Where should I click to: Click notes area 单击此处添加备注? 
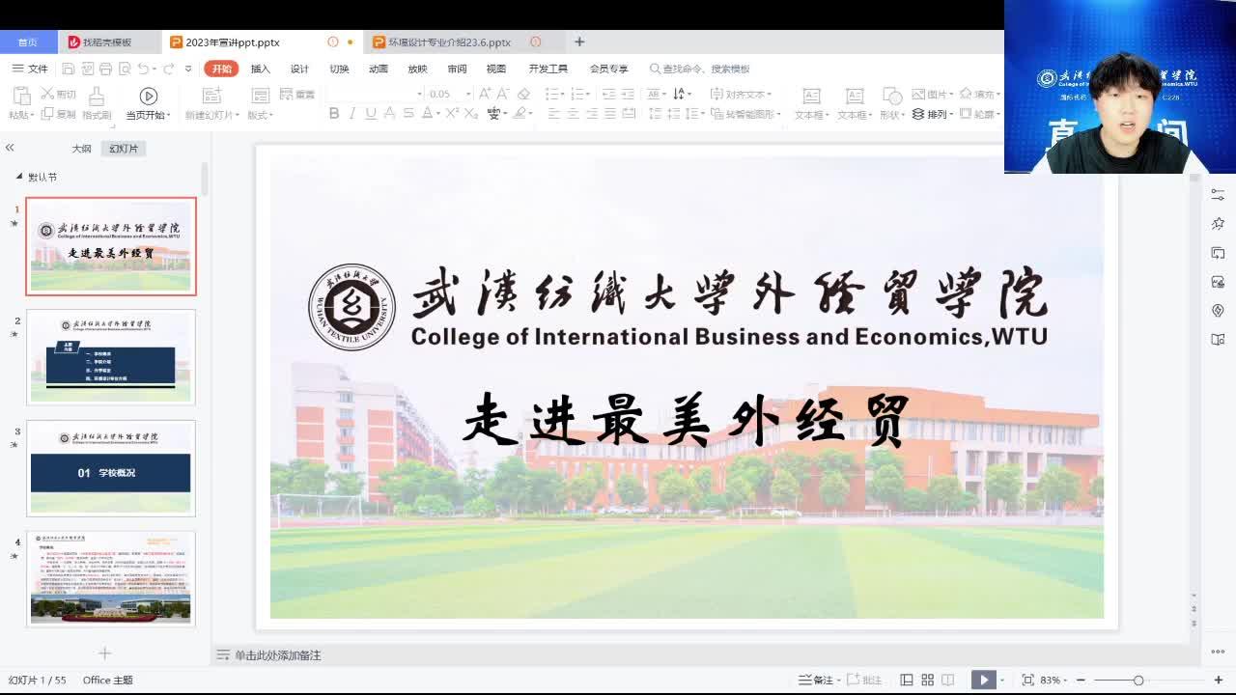[277, 655]
